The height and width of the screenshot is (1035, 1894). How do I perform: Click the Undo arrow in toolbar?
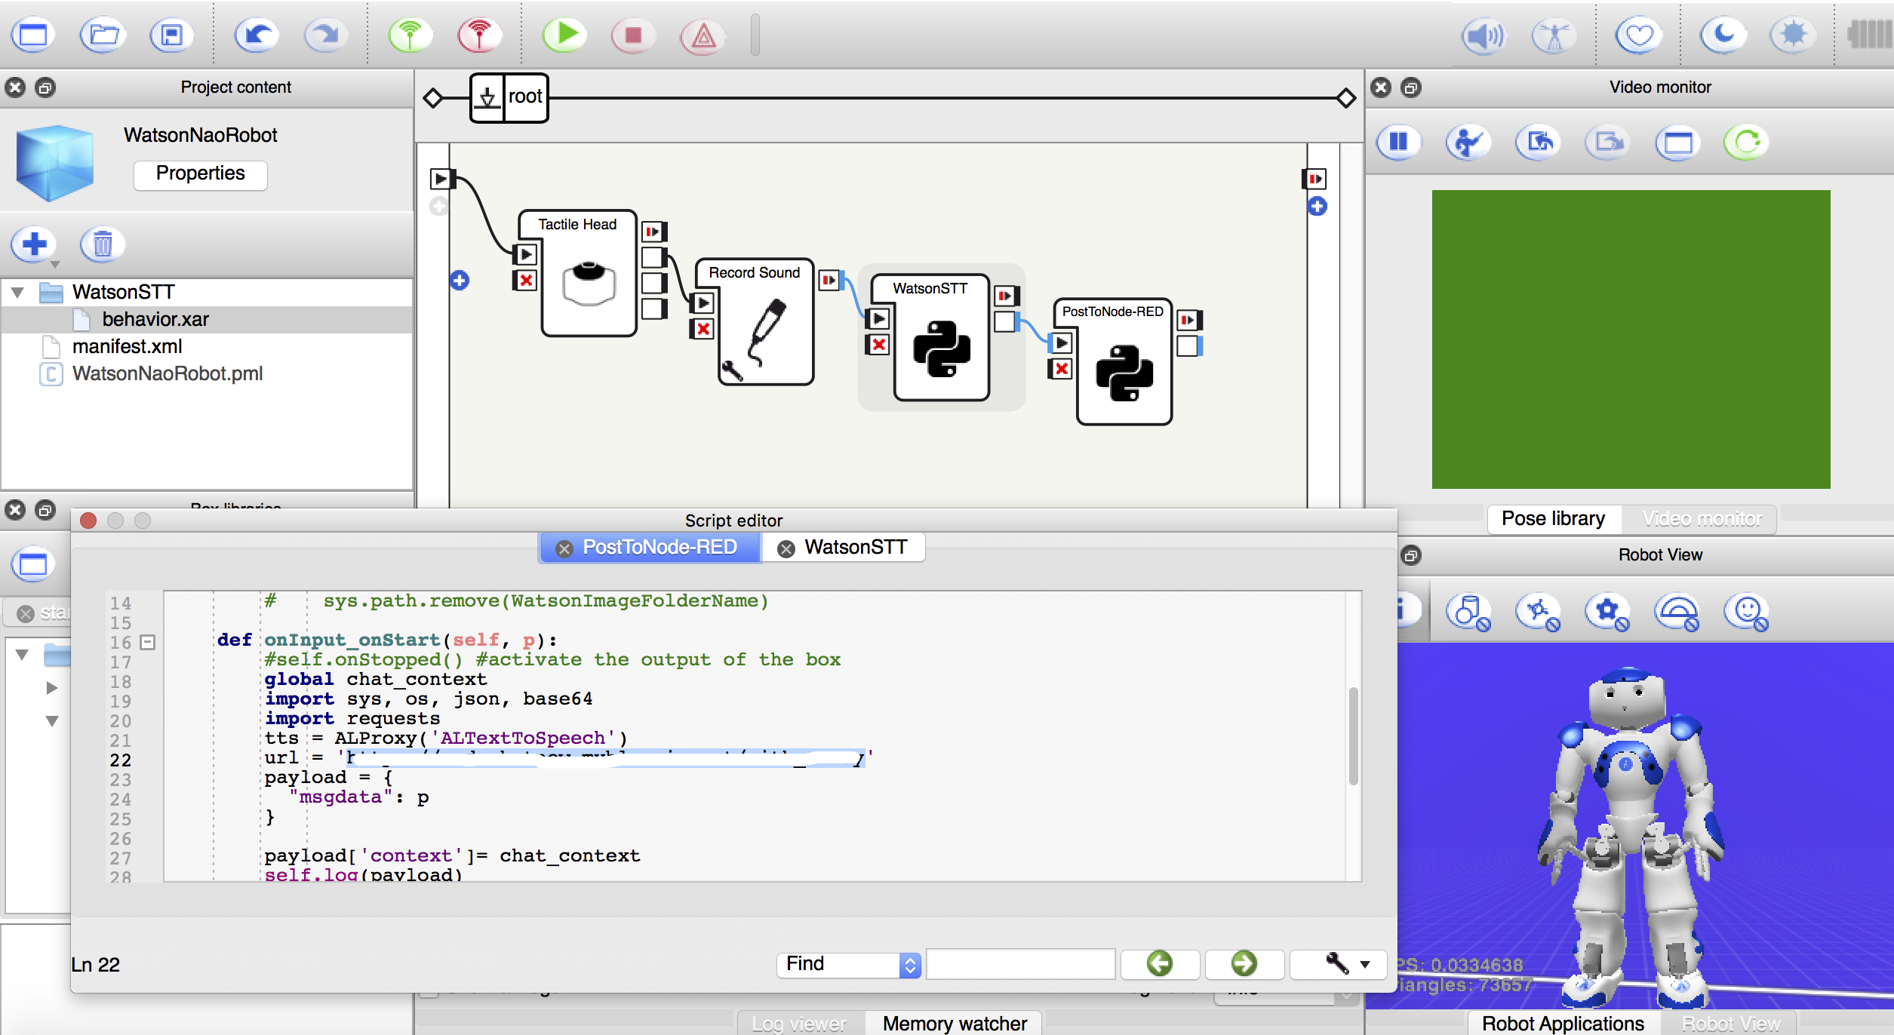point(257,35)
